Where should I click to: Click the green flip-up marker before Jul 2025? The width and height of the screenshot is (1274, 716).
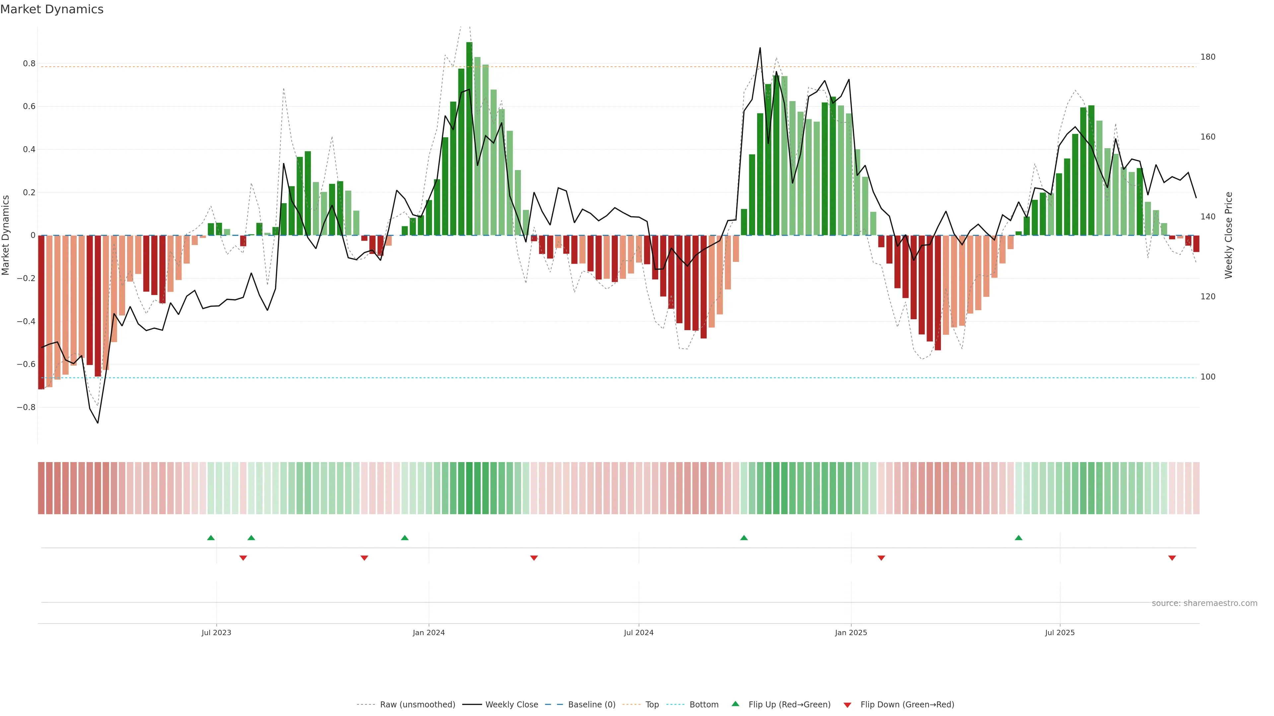pyautogui.click(x=1018, y=538)
